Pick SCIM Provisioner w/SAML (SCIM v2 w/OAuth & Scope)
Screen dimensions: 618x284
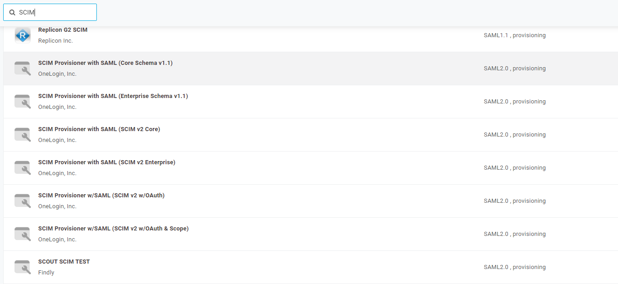113,229
